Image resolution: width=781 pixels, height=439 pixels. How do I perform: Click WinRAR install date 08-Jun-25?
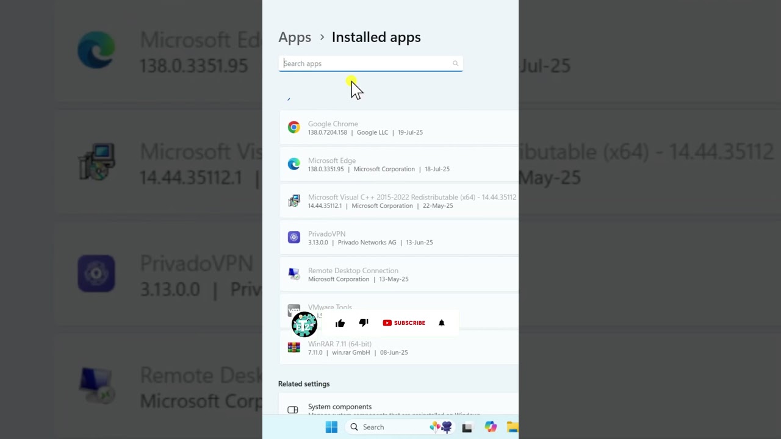click(x=394, y=352)
